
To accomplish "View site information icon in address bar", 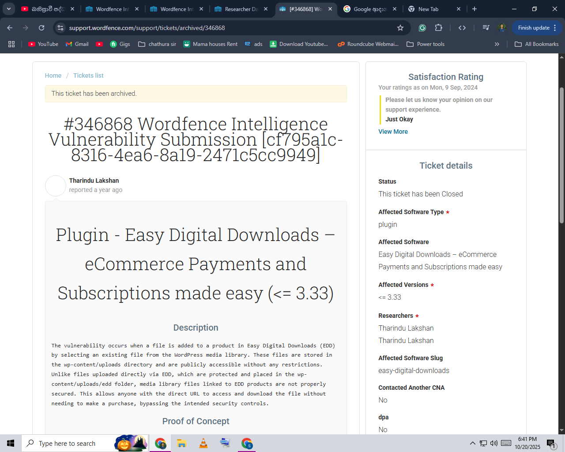I will (x=60, y=28).
